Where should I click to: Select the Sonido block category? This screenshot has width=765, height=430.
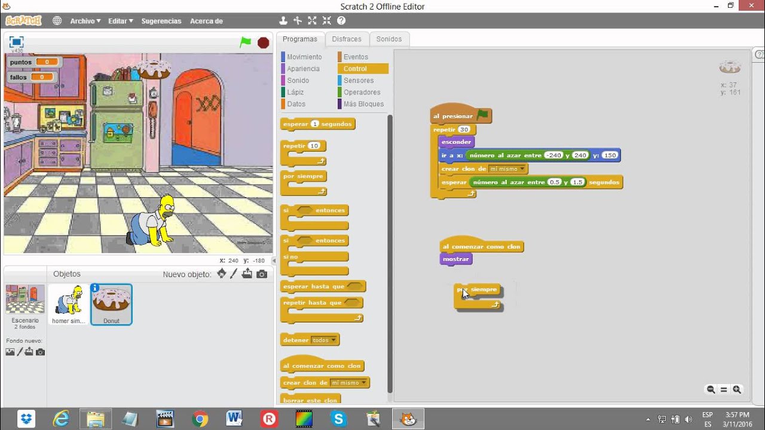pos(298,81)
